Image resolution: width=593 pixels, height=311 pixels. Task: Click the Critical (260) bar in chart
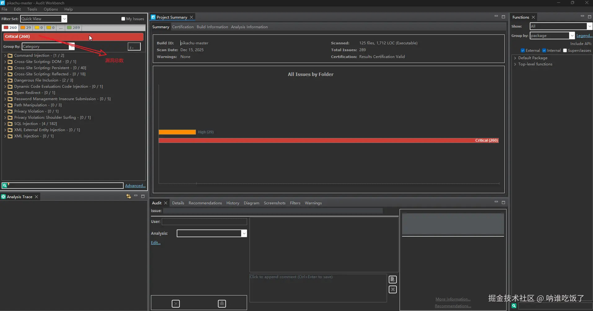(x=329, y=140)
